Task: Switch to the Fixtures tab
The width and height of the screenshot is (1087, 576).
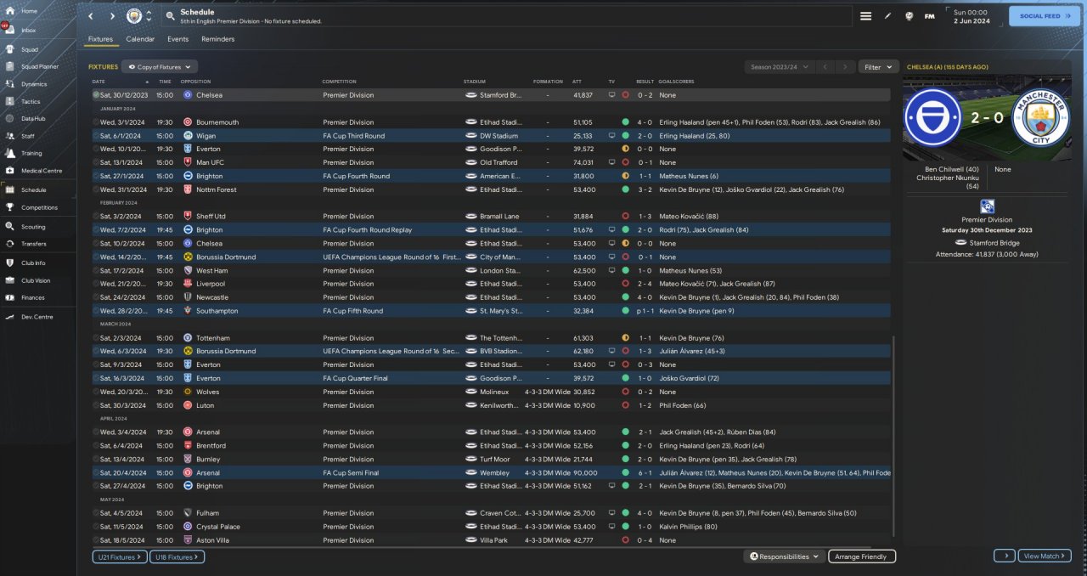Action: click(100, 39)
